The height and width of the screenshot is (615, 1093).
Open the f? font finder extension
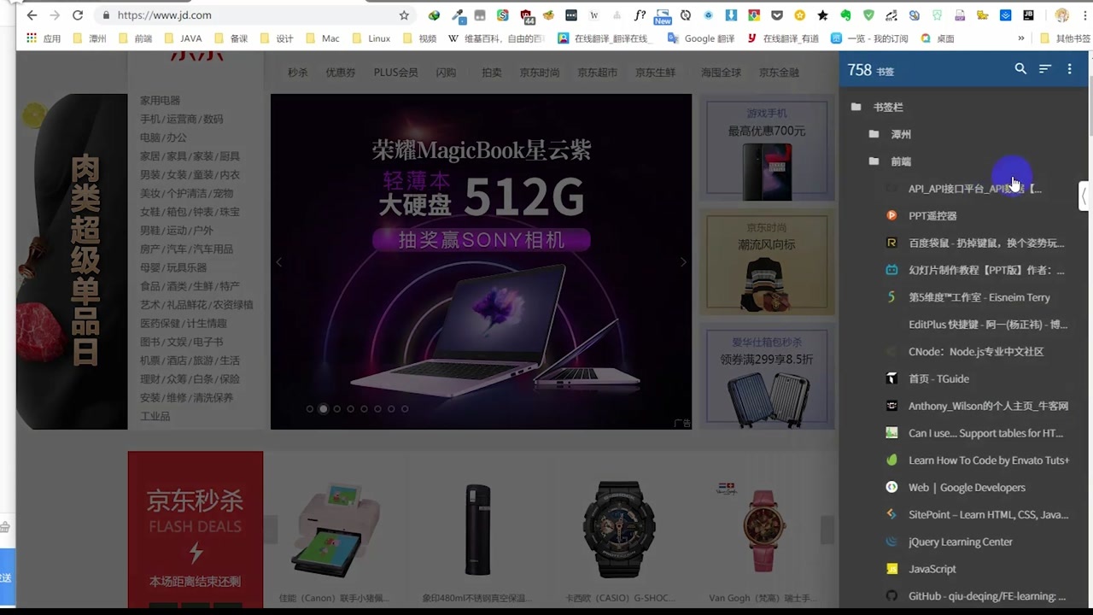click(640, 15)
